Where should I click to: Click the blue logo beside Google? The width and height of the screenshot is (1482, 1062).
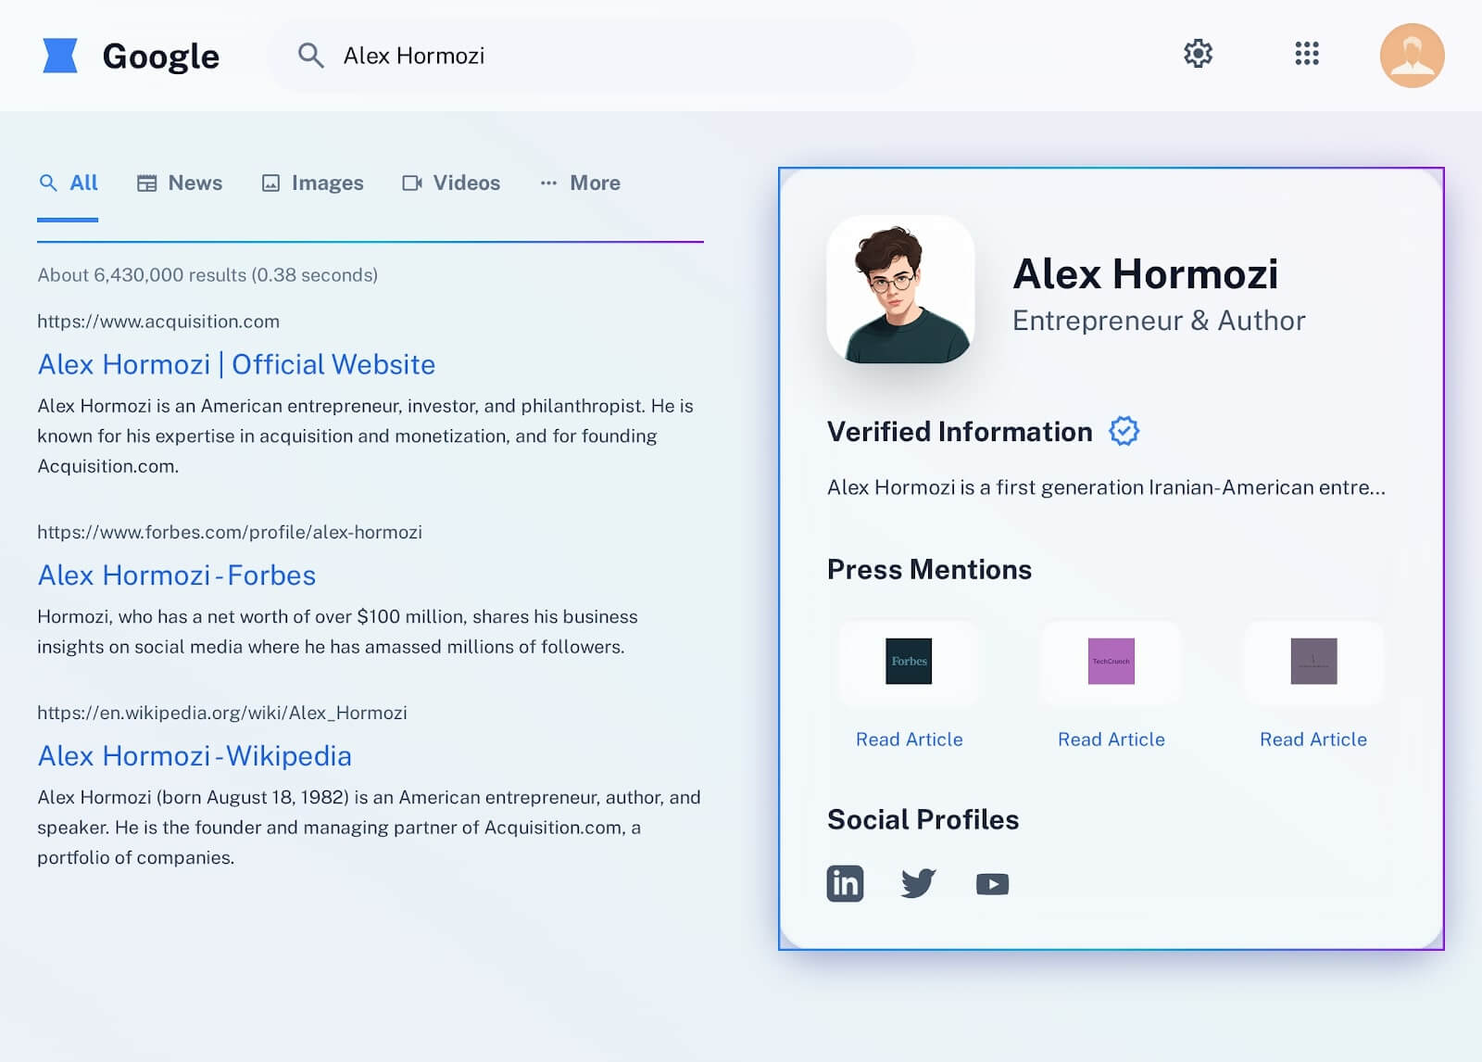tap(60, 56)
